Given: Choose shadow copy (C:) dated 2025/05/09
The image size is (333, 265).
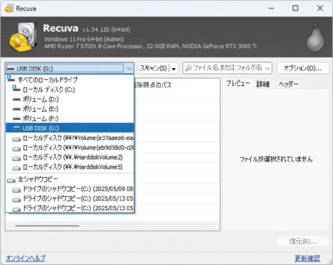Looking at the screenshot, I should 69,189.
